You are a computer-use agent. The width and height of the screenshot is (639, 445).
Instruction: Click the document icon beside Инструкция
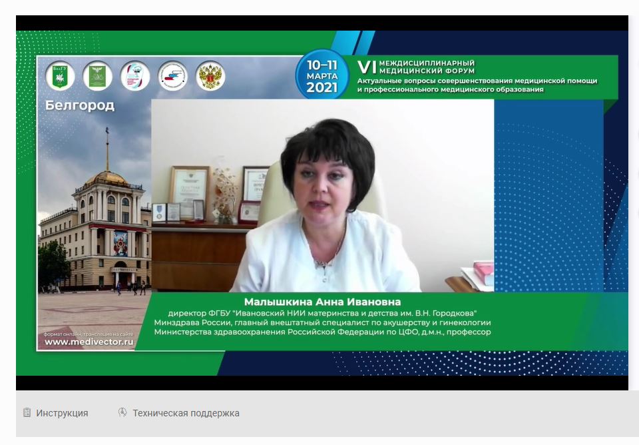coord(27,412)
